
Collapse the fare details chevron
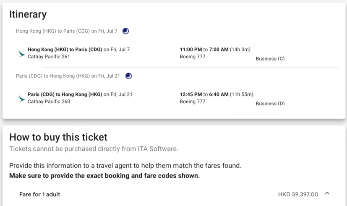(x=327, y=193)
